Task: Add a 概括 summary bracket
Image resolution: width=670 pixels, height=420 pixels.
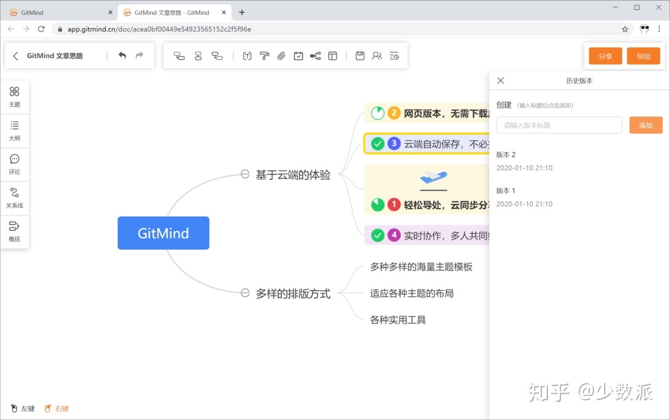Action: tap(14, 231)
